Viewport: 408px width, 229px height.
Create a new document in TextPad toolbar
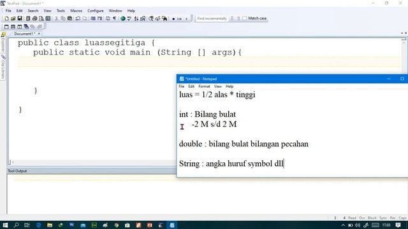[6, 18]
